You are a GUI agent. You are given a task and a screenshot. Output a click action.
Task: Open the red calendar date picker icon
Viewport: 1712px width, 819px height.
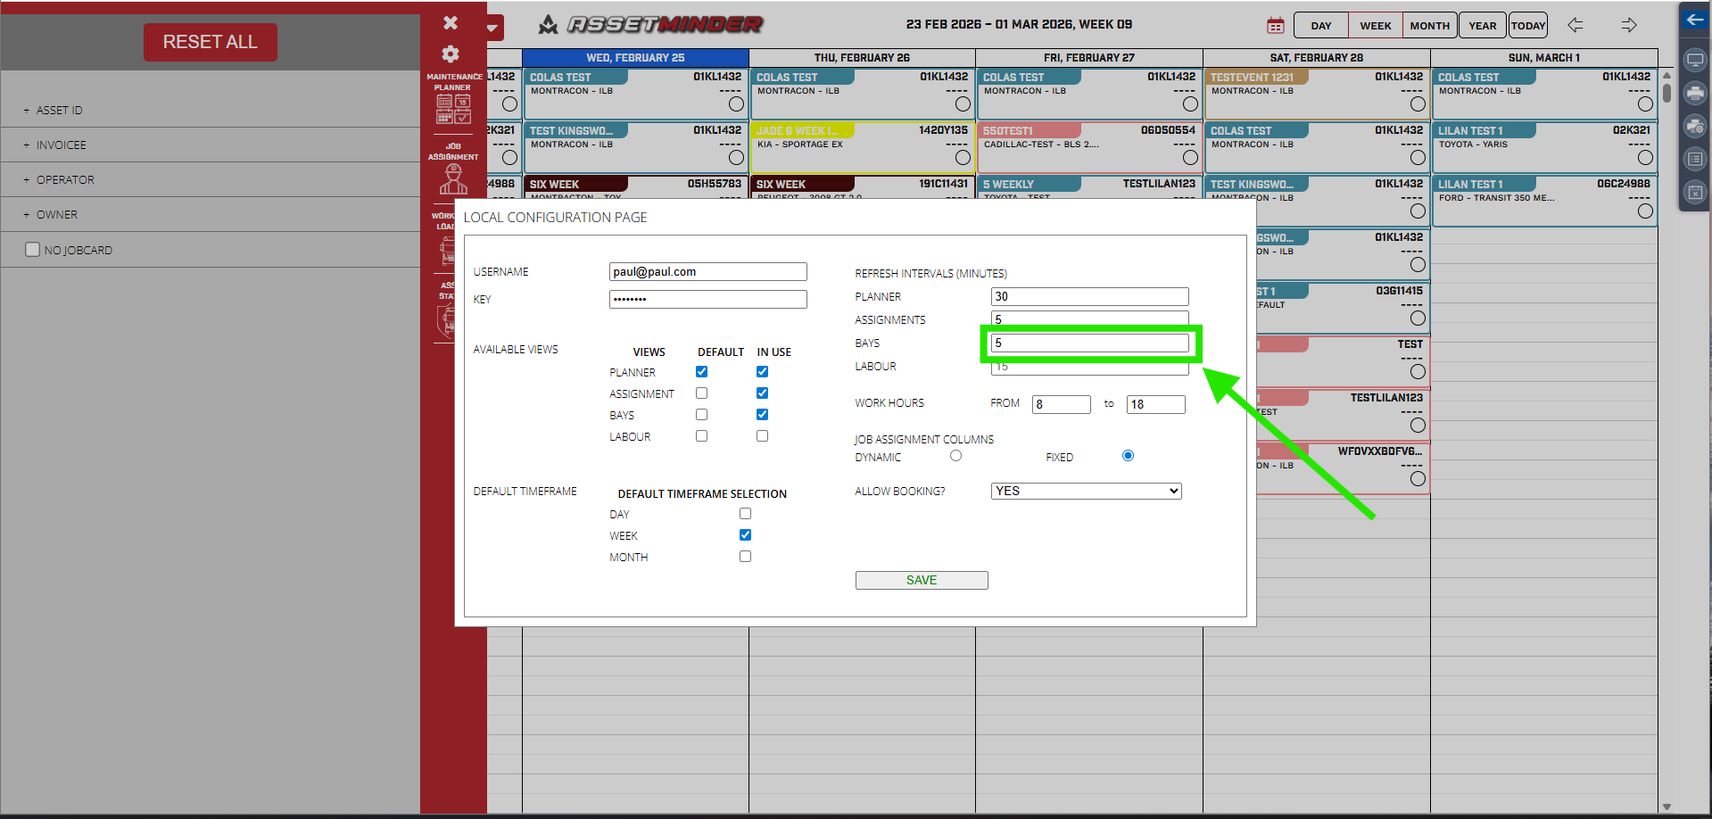click(1276, 26)
